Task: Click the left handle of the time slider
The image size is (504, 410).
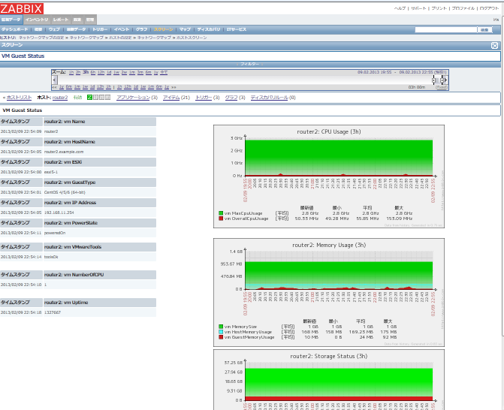Action: click(x=434, y=80)
